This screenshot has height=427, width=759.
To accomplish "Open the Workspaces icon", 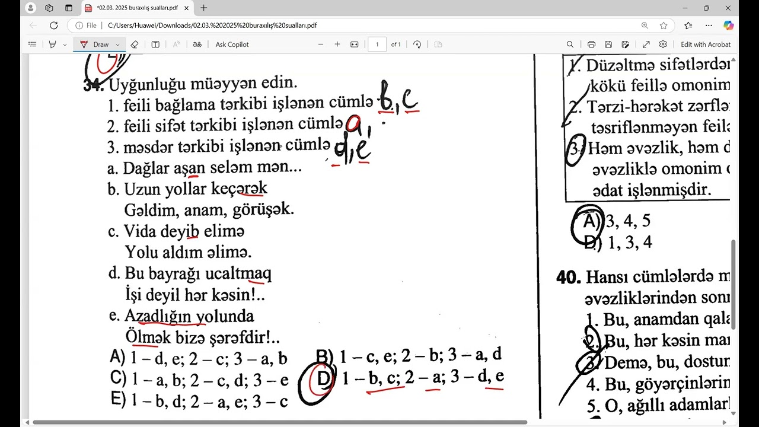I will click(x=49, y=8).
